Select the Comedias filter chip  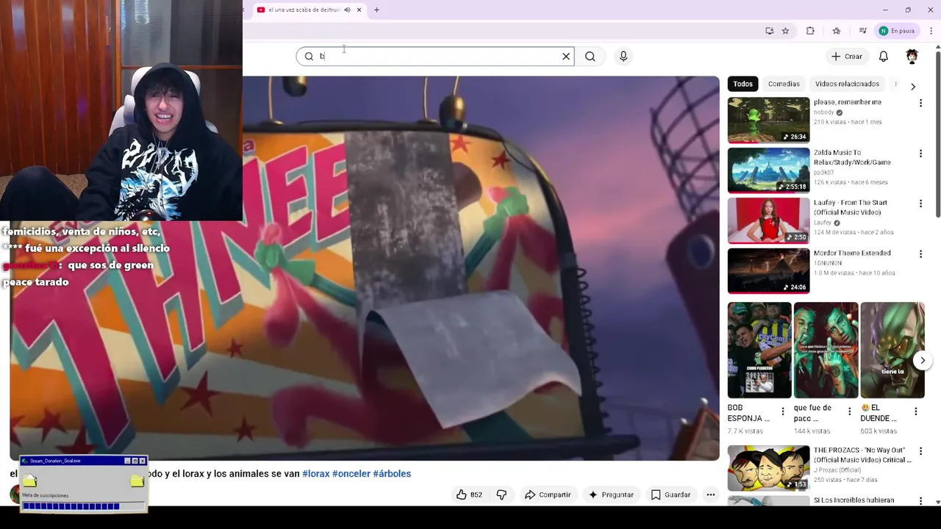click(784, 84)
